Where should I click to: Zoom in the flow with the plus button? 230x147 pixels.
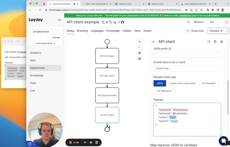click(x=140, y=42)
